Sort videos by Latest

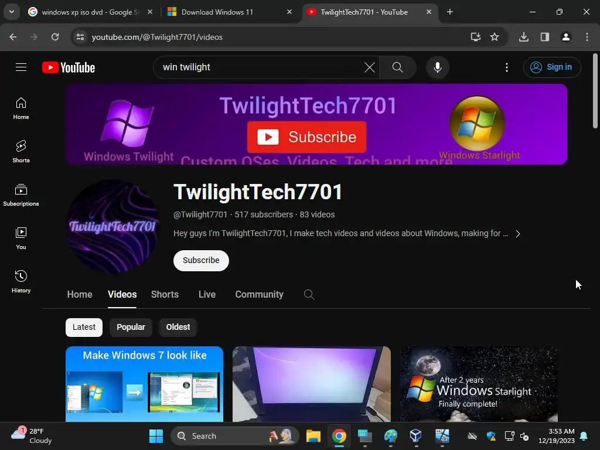pos(84,327)
